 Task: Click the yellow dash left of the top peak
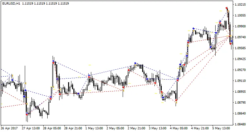[x=221, y=11]
